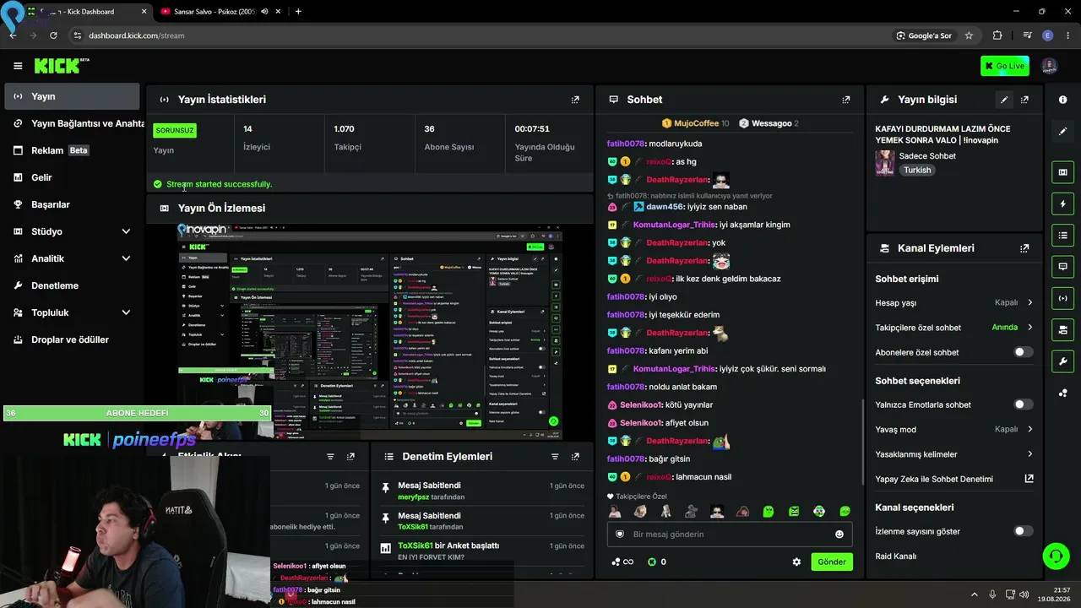Open the user profile avatar menu
The width and height of the screenshot is (1081, 608).
click(x=1049, y=66)
